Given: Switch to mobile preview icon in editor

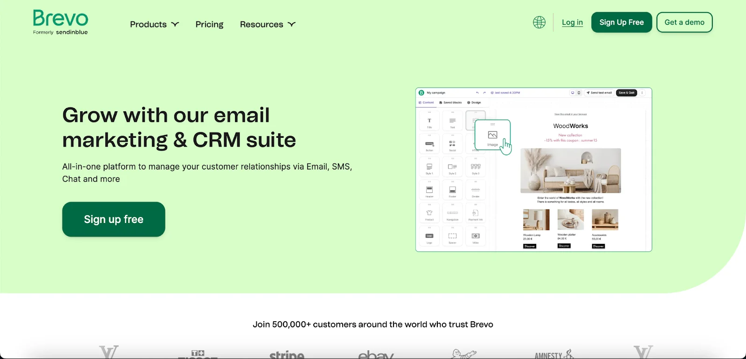Looking at the screenshot, I should pos(579,93).
